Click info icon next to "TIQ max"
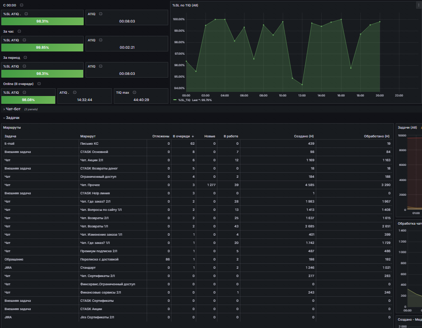422x328 pixels. coord(134,92)
